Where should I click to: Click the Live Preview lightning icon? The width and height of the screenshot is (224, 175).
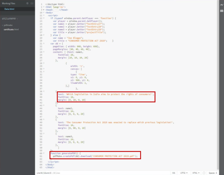click(221, 5)
